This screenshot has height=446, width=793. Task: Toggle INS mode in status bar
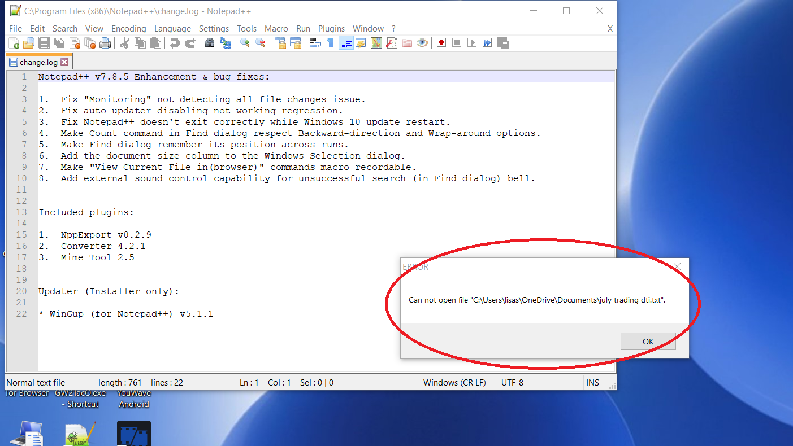[592, 383]
